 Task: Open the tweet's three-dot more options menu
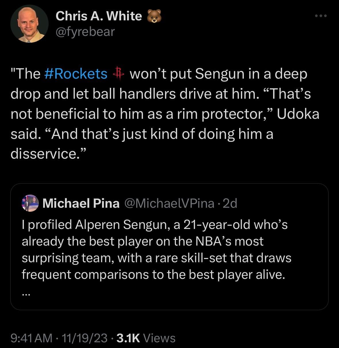pyautogui.click(x=321, y=16)
